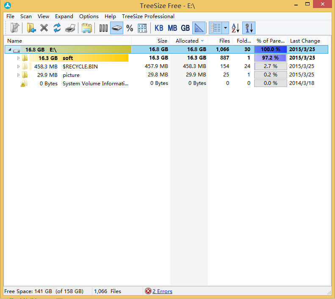
Task: Click the cluster grid icon in toolbar
Action: [142, 28]
